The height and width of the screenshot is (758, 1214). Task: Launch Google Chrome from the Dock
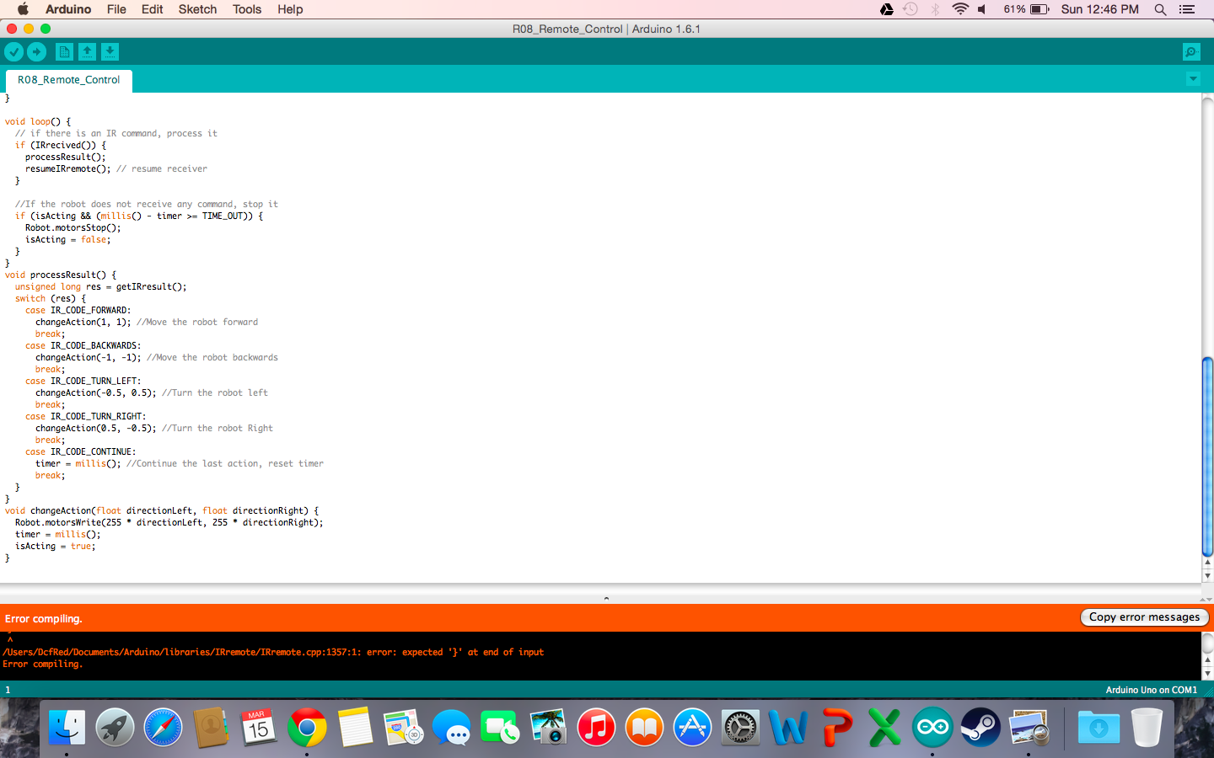(x=307, y=727)
